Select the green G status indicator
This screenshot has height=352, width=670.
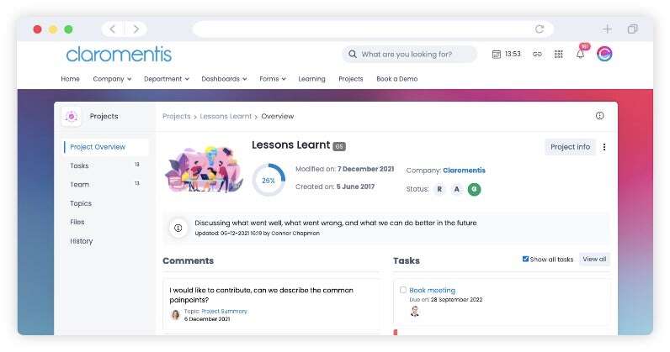(x=474, y=189)
